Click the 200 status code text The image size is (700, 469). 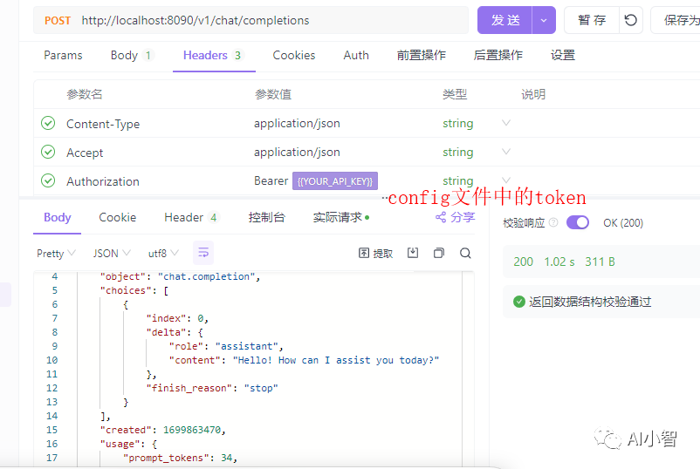[x=523, y=262]
